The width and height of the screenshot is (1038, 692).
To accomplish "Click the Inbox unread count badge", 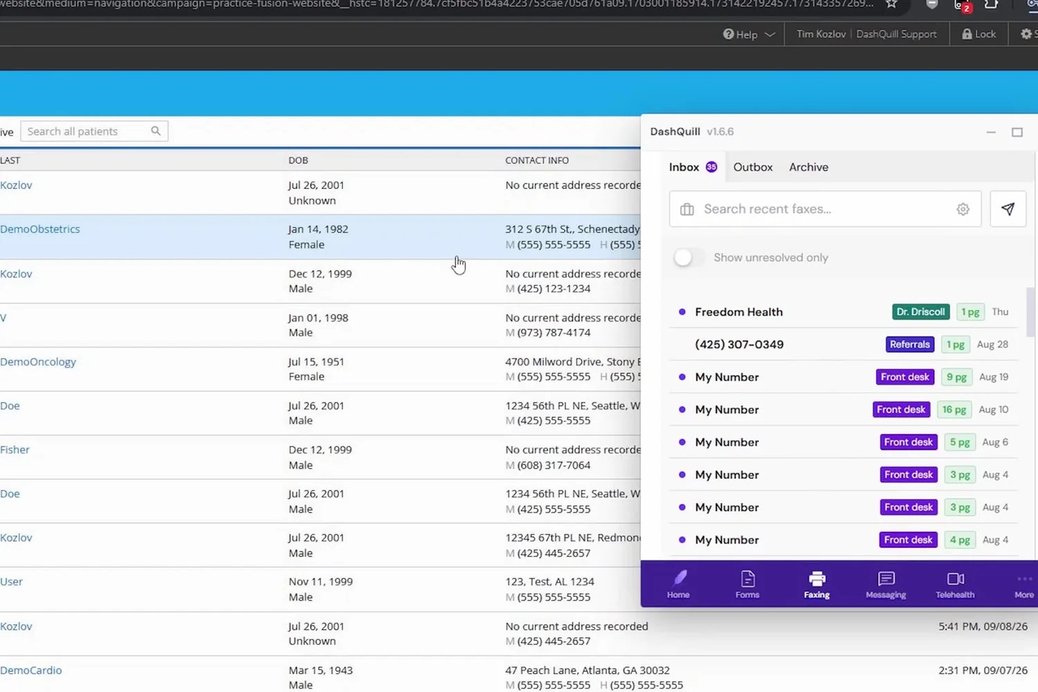I will [x=711, y=167].
